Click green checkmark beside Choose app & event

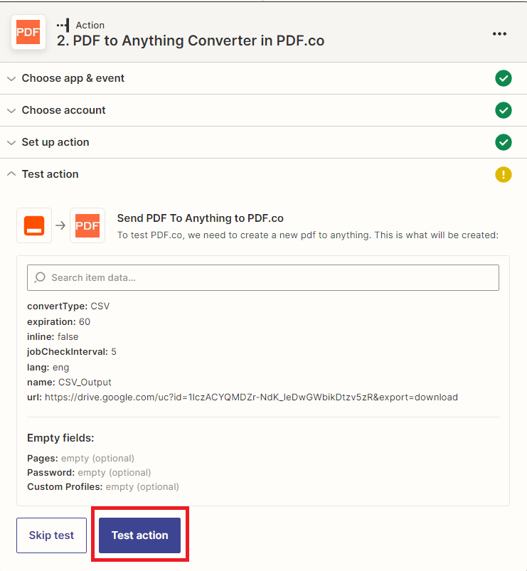[x=504, y=78]
